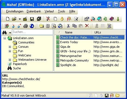The width and height of the screenshot is (127, 99).
Task: Click the import arrow into blue cube icon
Action: [13, 26]
